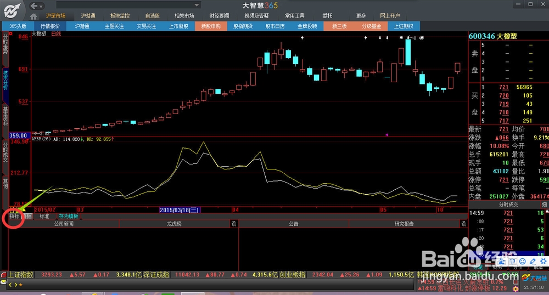Screen dimensions: 549x295
Task: Open the 财经要闻 menu
Action: pos(219,16)
